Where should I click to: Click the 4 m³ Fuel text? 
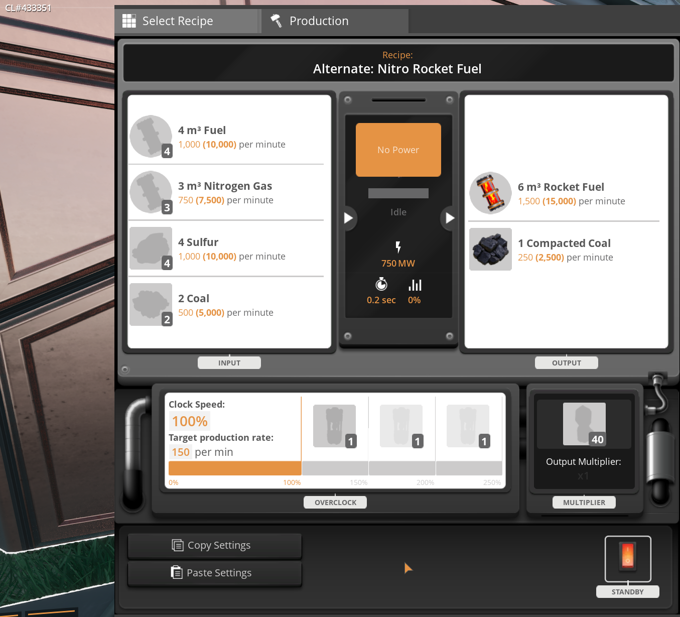pos(202,131)
